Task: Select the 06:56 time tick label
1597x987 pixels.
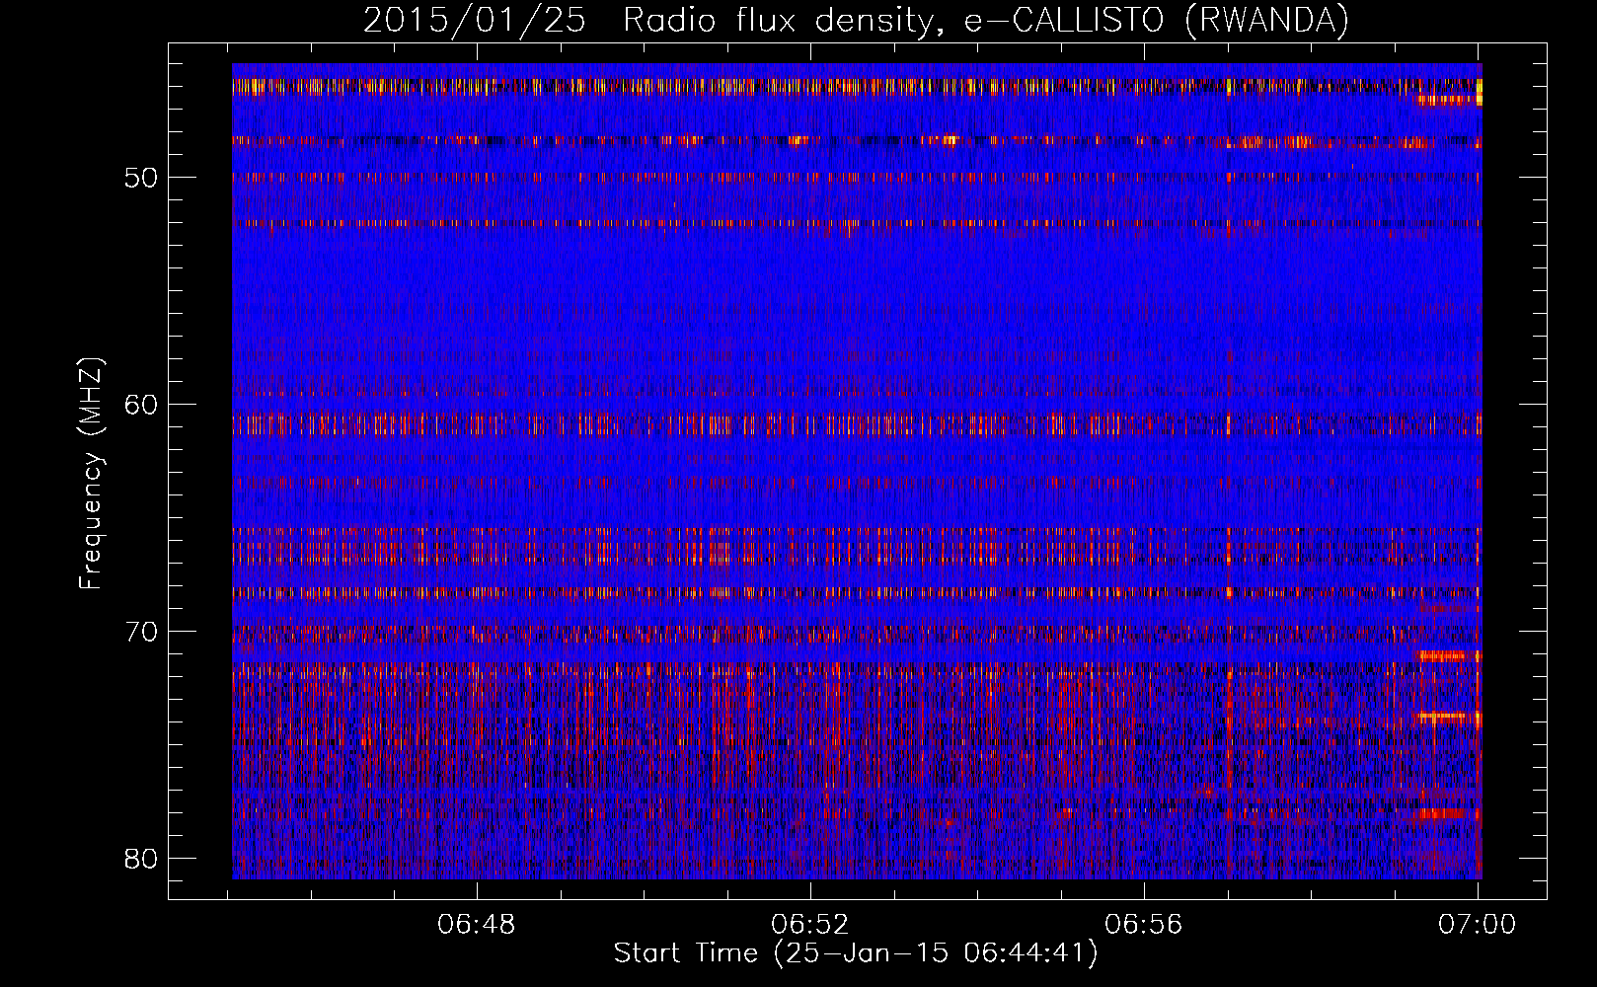Action: point(1143,925)
